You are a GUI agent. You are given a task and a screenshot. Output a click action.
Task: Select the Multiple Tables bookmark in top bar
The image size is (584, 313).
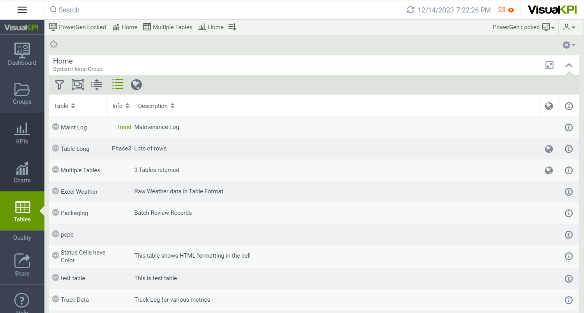tap(168, 27)
